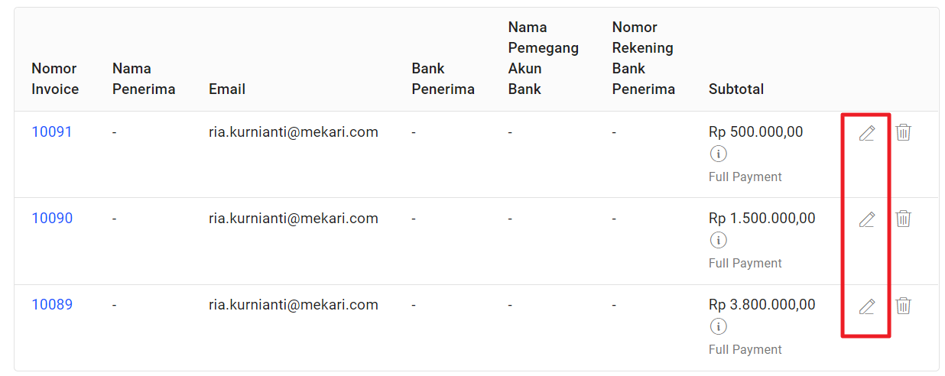945x376 pixels.
Task: Click the Subtotal column header
Action: coord(736,89)
